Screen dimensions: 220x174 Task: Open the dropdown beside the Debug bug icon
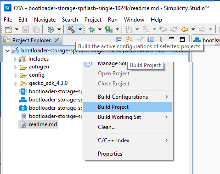[x=100, y=29]
